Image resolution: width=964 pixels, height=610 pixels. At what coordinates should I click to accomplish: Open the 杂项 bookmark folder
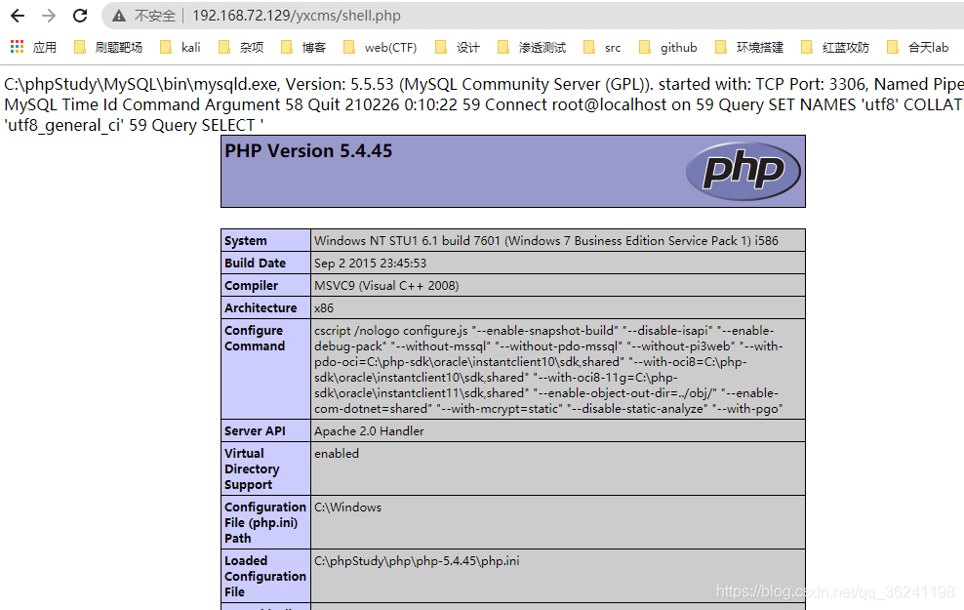241,48
